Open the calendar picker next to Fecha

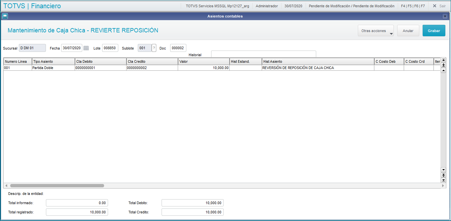86,48
